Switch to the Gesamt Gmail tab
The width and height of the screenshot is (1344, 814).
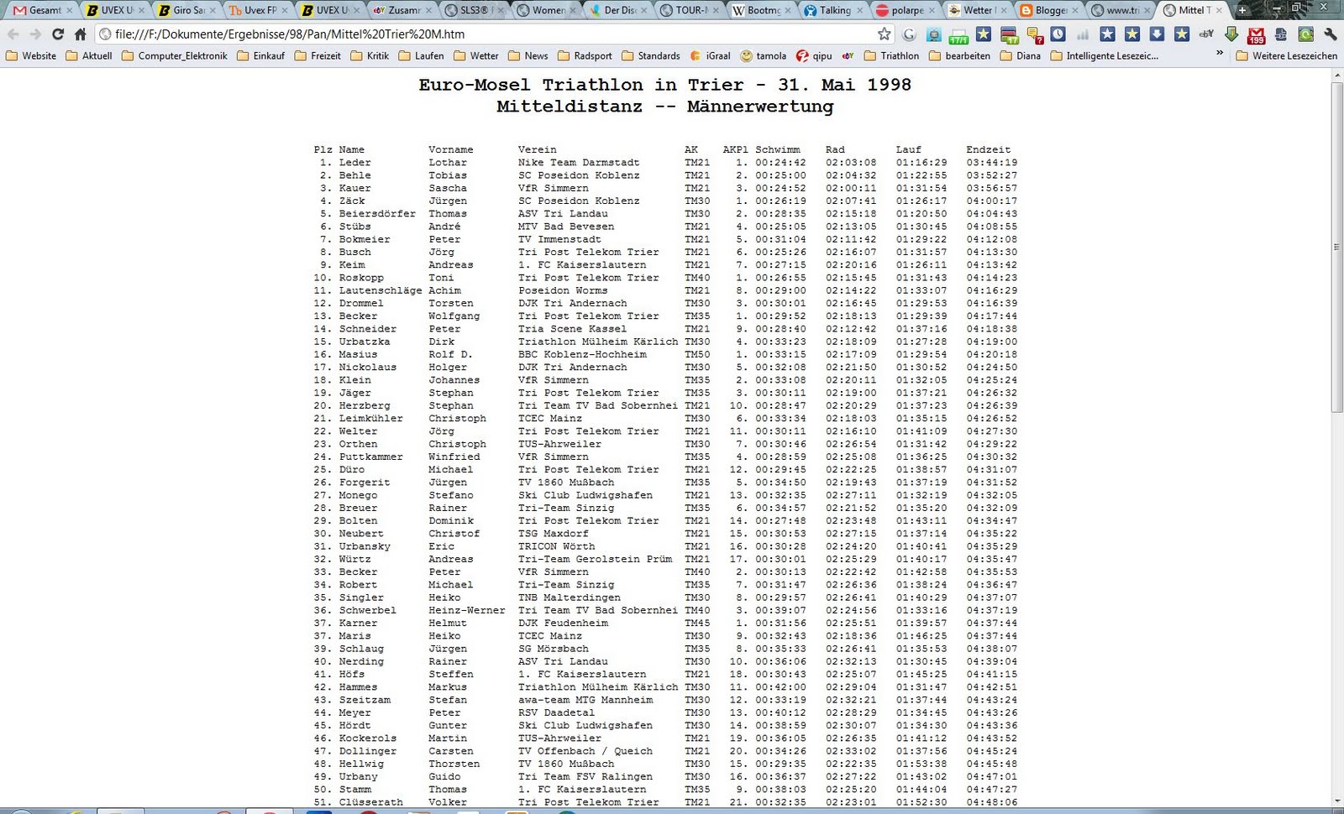44,10
